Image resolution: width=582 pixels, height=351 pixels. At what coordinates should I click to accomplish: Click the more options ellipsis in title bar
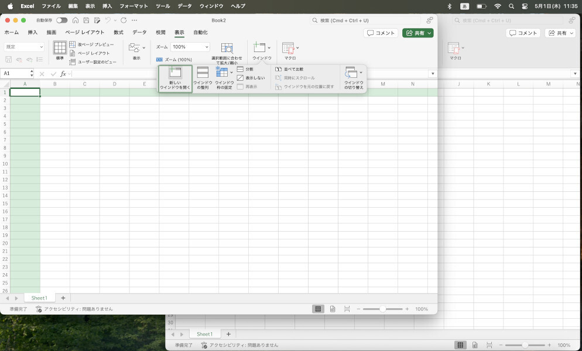134,20
